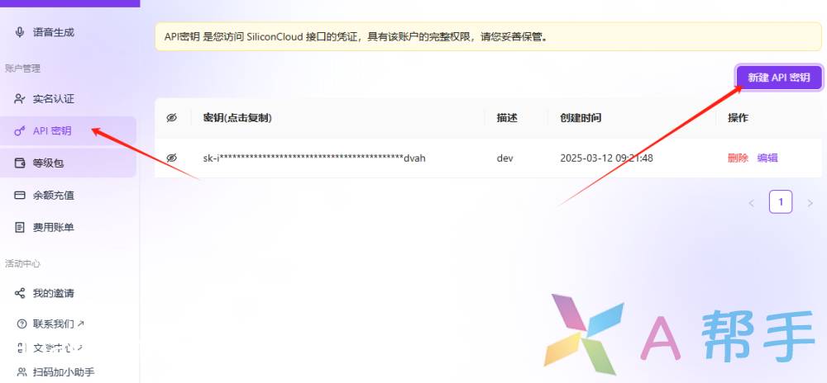Select page 1 in pagination

tap(781, 201)
